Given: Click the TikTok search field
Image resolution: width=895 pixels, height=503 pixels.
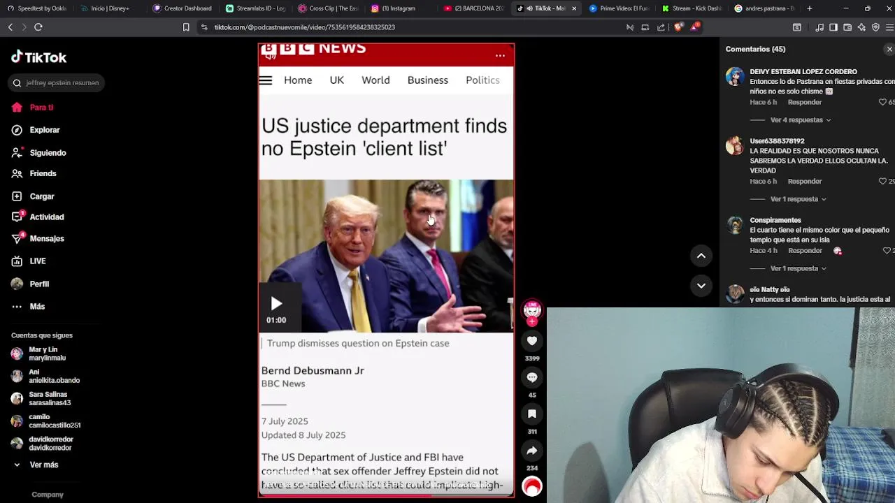Looking at the screenshot, I should (x=57, y=82).
